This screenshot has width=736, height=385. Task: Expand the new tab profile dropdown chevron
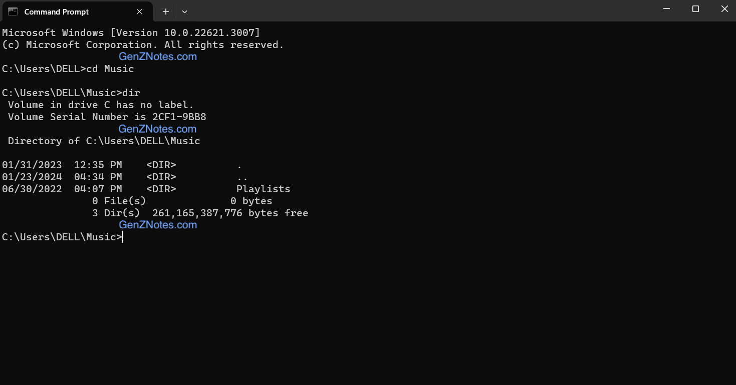pos(184,12)
